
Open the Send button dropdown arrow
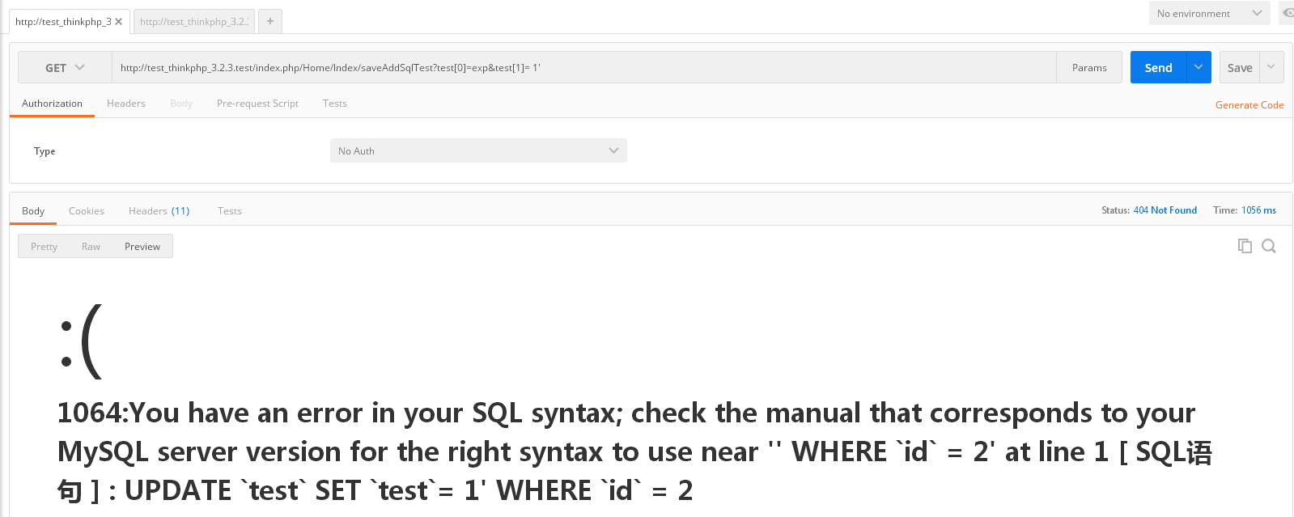(1199, 67)
